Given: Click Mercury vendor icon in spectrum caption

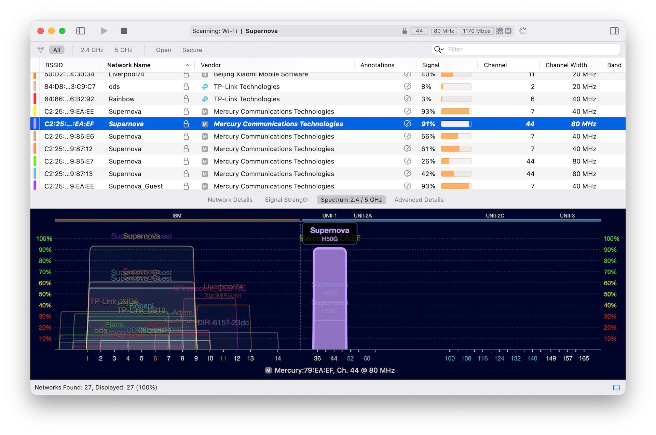Looking at the screenshot, I should click(x=269, y=370).
